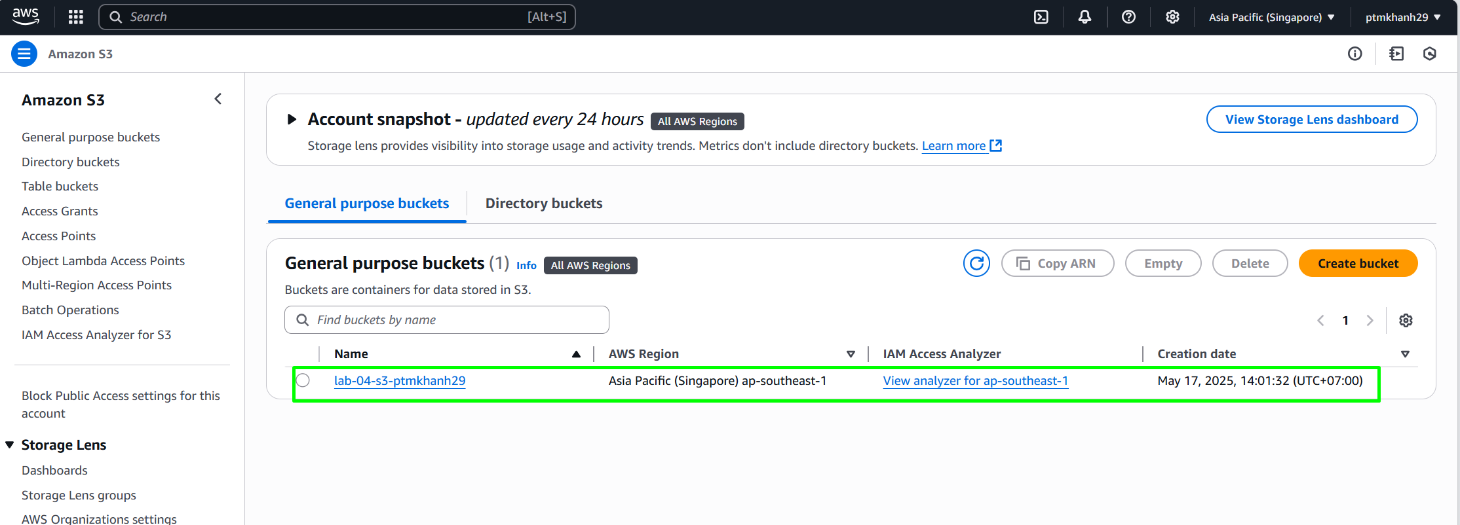Open Access Points in the sidebar
The height and width of the screenshot is (525, 1460).
(x=58, y=236)
